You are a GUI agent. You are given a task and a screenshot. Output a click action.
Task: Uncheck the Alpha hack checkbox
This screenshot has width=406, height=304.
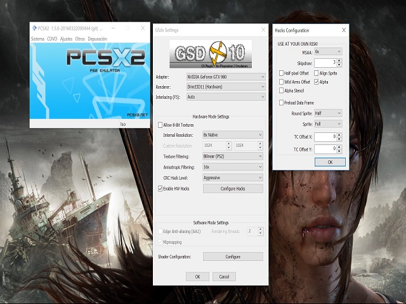click(x=316, y=82)
